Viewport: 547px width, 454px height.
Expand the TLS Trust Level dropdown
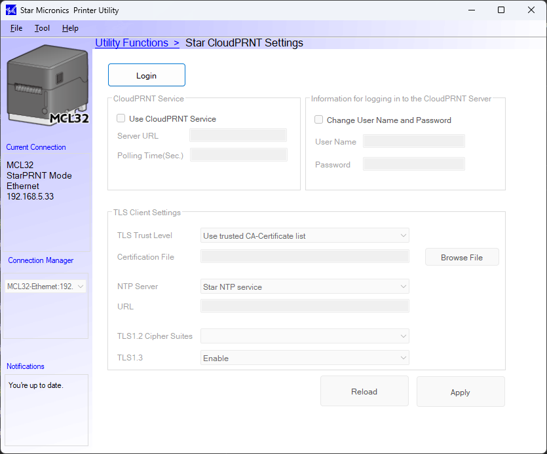tap(305, 236)
